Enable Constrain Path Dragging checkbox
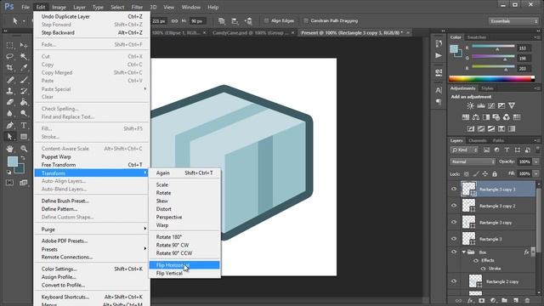The height and width of the screenshot is (306, 544). [x=306, y=20]
